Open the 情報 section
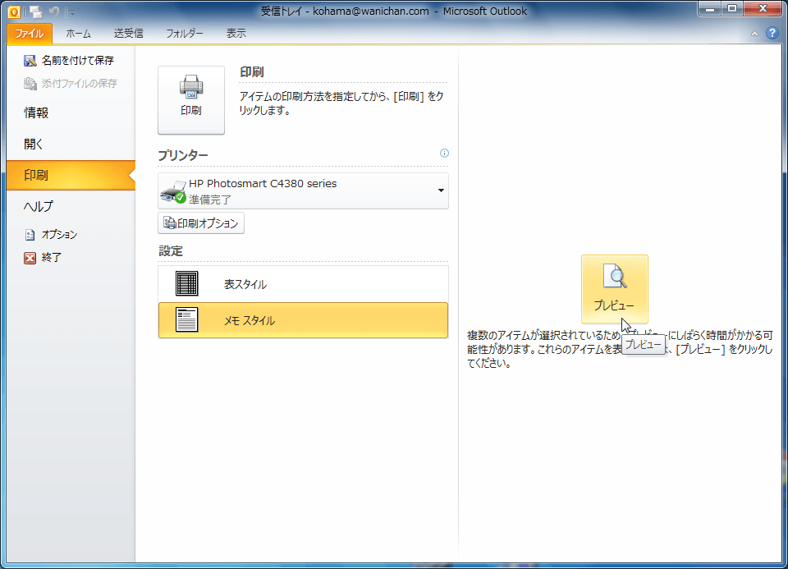The width and height of the screenshot is (788, 569). (36, 112)
